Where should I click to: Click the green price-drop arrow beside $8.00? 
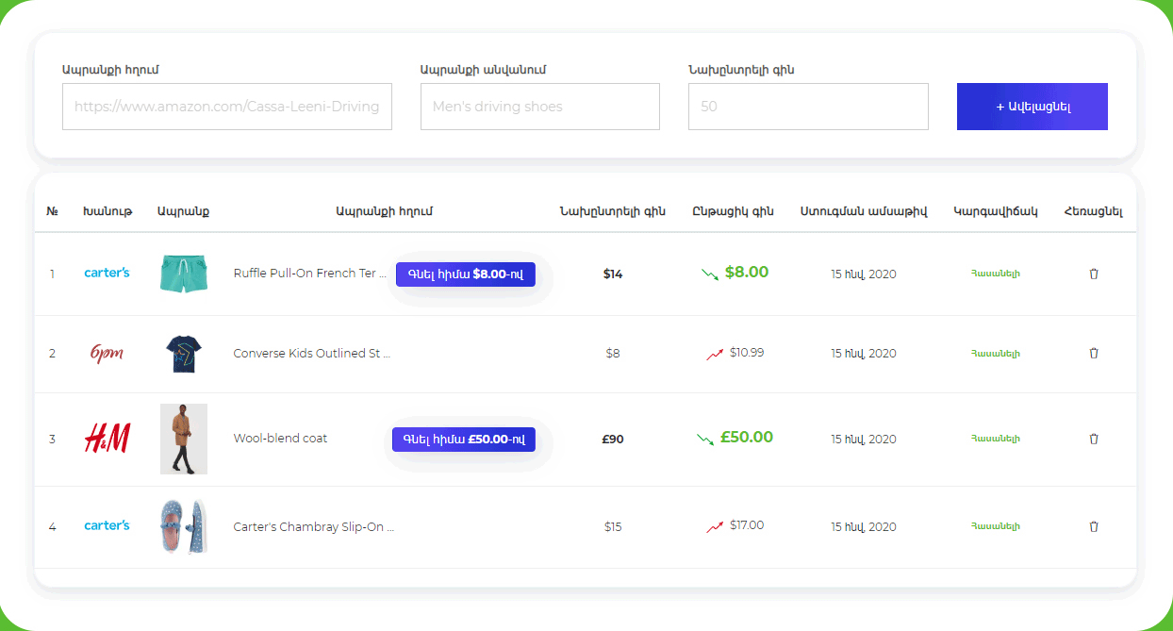tap(710, 274)
